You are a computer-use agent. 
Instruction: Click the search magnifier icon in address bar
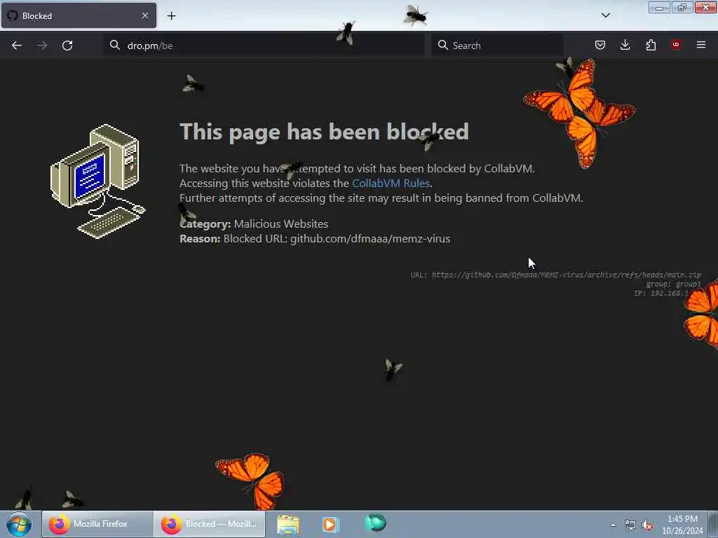coord(115,45)
